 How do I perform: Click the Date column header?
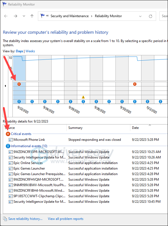pyautogui.click(x=135, y=128)
